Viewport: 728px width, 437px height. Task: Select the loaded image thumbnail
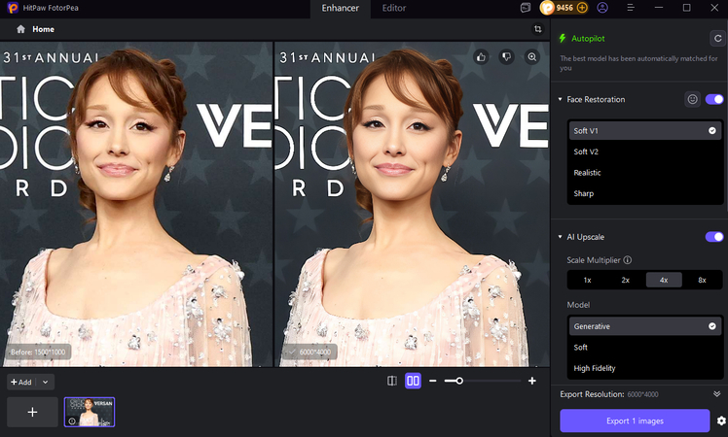pyautogui.click(x=90, y=412)
